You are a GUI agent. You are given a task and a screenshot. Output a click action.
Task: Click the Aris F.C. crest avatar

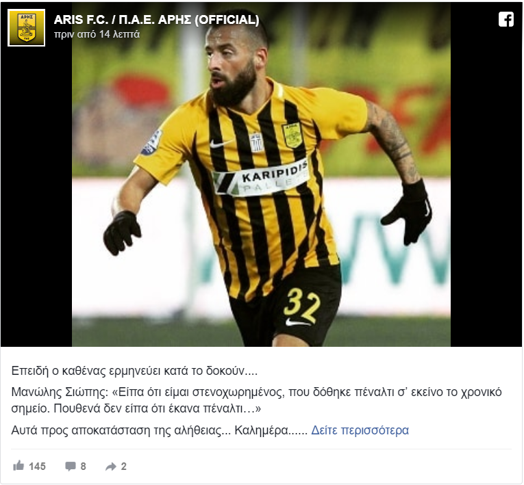coord(27,28)
